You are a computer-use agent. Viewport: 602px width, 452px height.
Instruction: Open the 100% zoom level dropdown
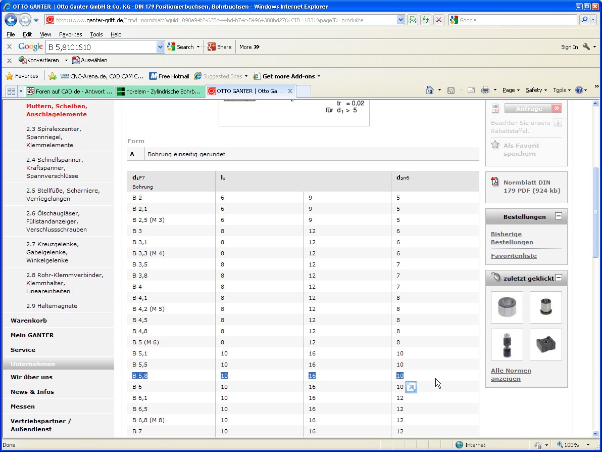pos(587,445)
